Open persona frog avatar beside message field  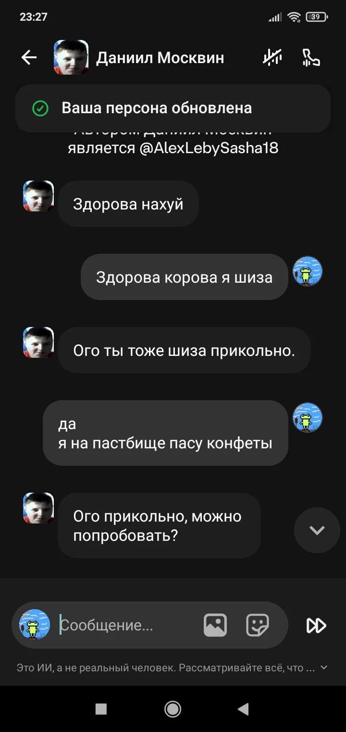point(35,625)
